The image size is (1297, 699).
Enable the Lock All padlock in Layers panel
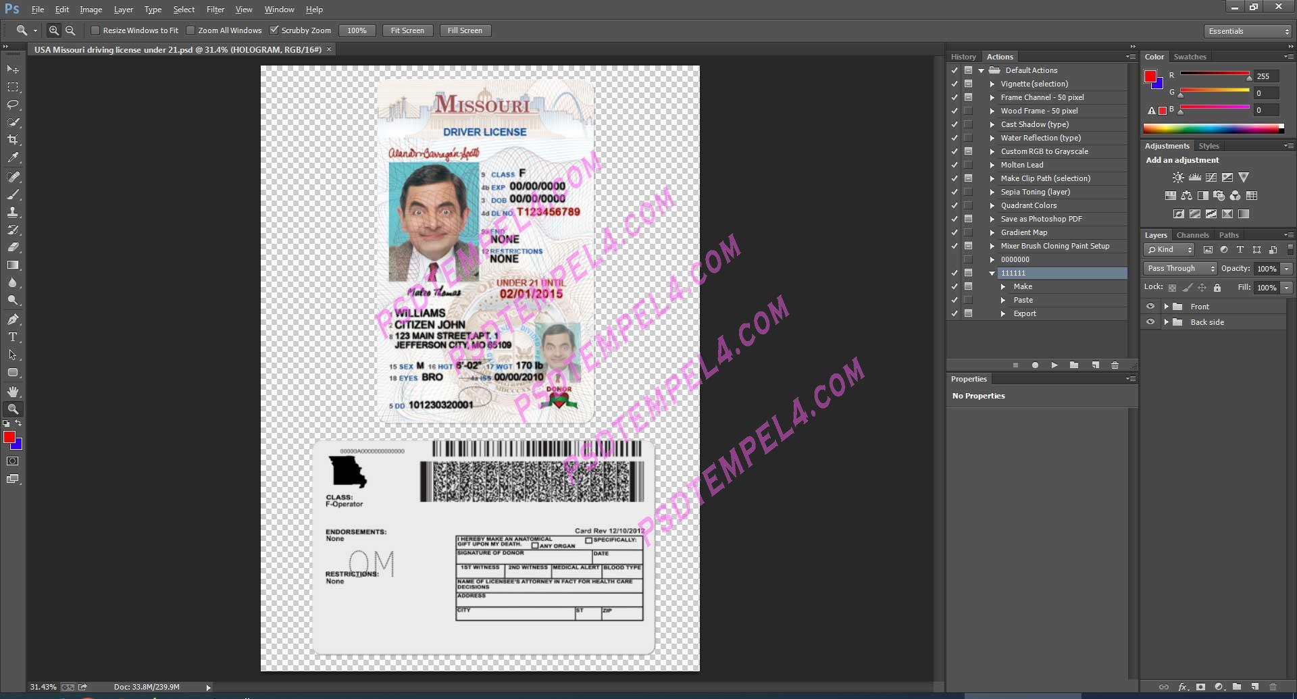(x=1217, y=287)
